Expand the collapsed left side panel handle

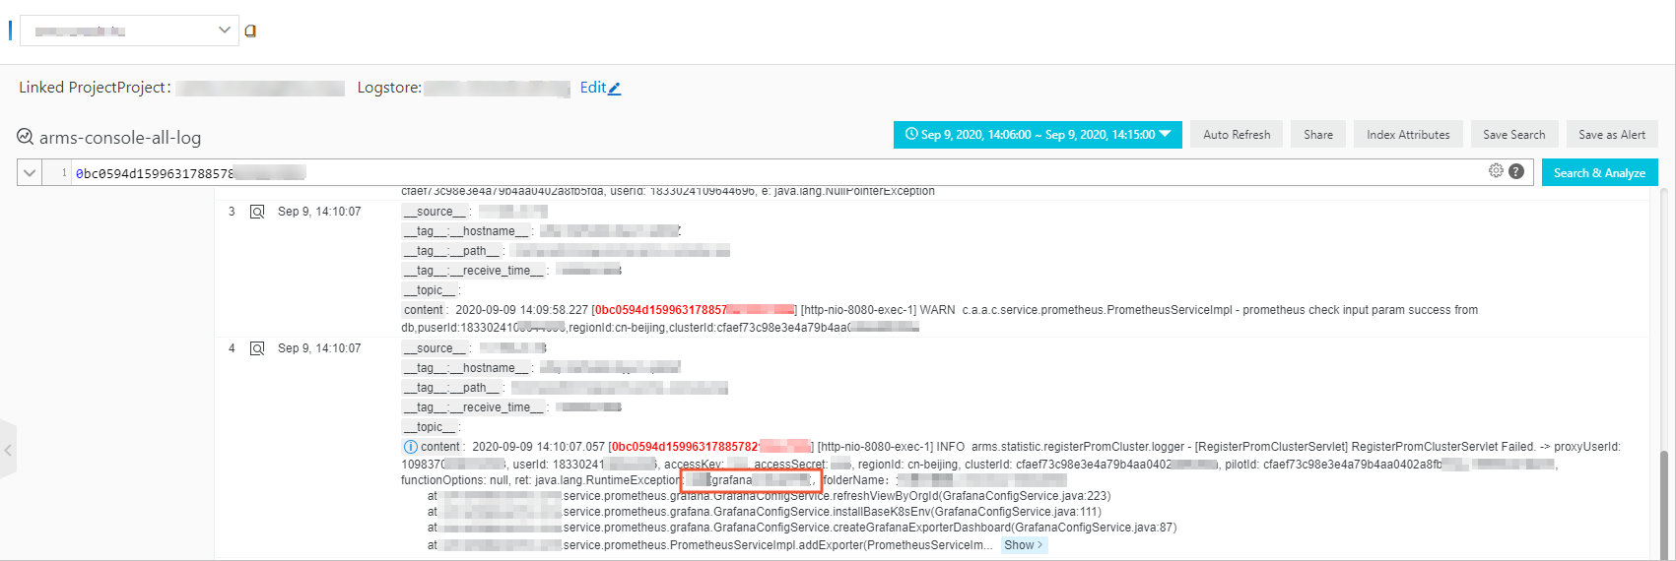click(8, 450)
